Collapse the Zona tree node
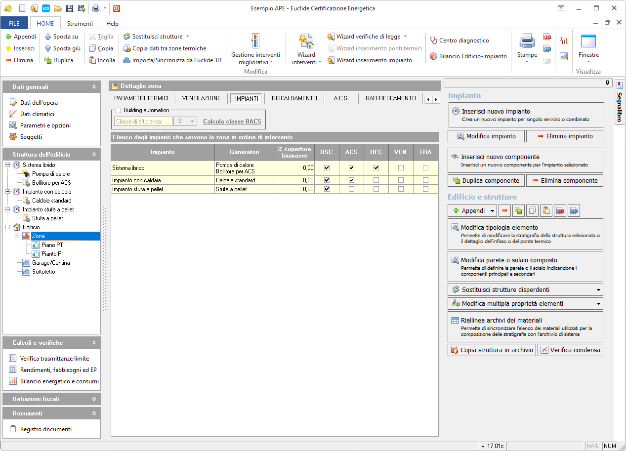The height and width of the screenshot is (451, 626). (x=17, y=236)
